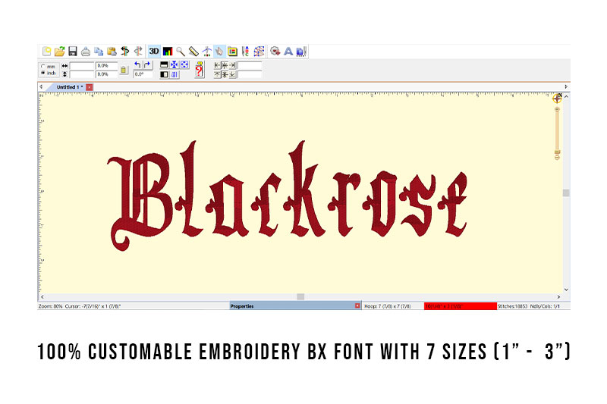Viewport: 607px width, 404px height.
Task: Align objects to the right edge
Action: [x=232, y=65]
